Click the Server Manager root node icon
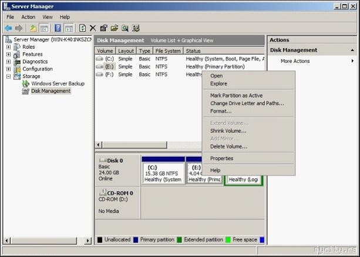The image size is (360, 257). 8,40
